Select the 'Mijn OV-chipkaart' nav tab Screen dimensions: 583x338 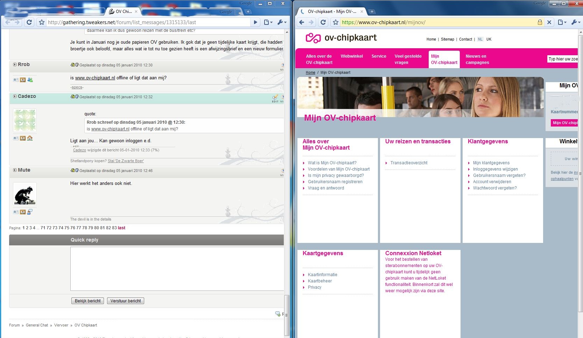[x=444, y=59]
